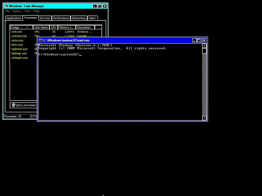262x196 pixels.
Task: Select the Processes tab
Action: click(x=31, y=18)
